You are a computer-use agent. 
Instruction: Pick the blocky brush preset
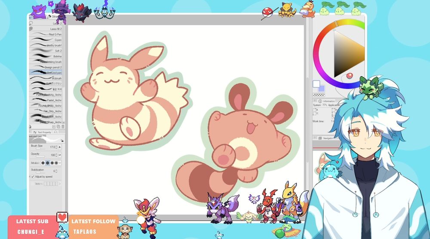coord(46,45)
